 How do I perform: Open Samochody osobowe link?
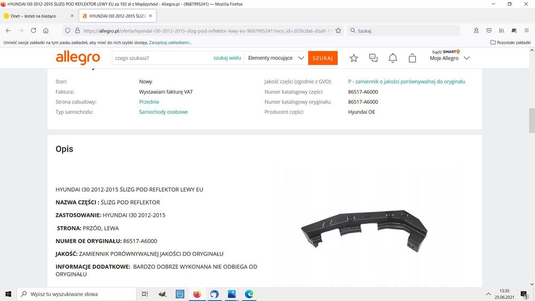click(x=163, y=112)
